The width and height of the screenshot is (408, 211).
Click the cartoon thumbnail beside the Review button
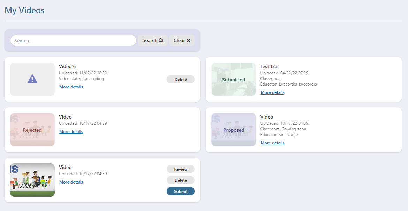click(32, 180)
